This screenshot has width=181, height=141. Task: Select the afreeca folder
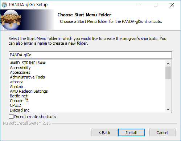(x=17, y=82)
